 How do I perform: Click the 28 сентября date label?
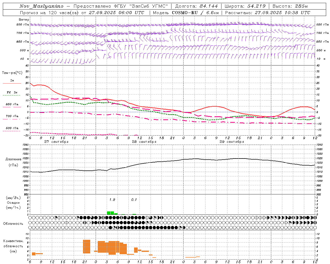coord(144,142)
